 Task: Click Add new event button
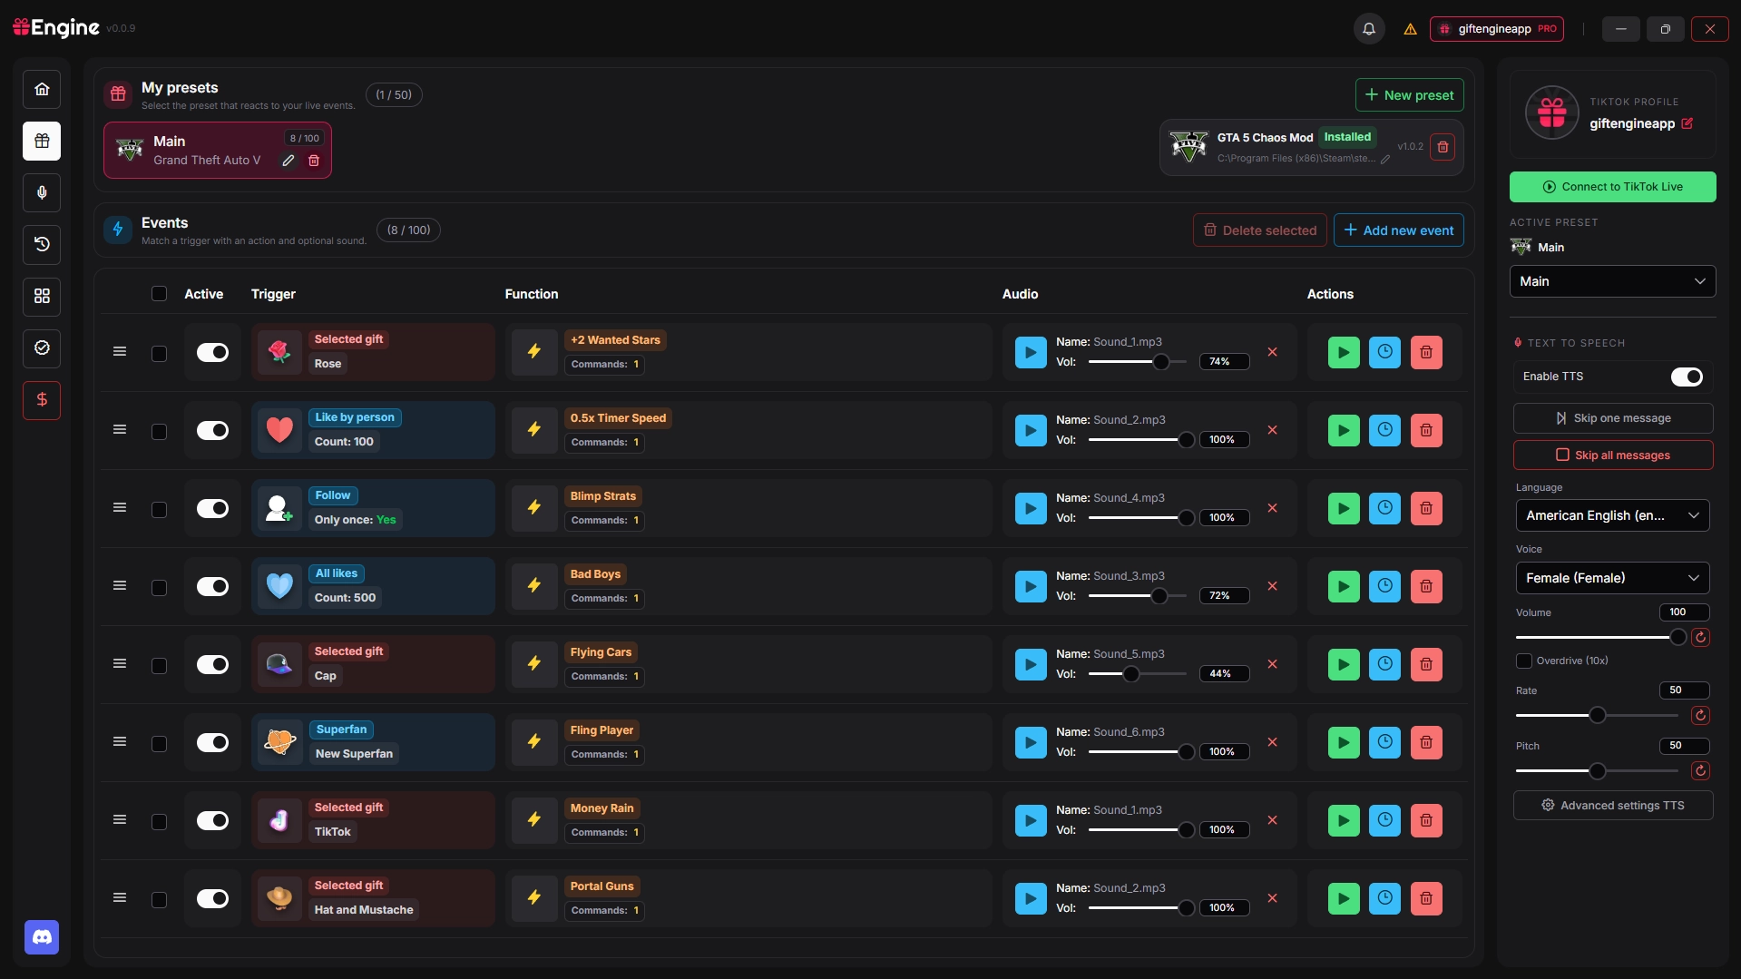(1398, 230)
